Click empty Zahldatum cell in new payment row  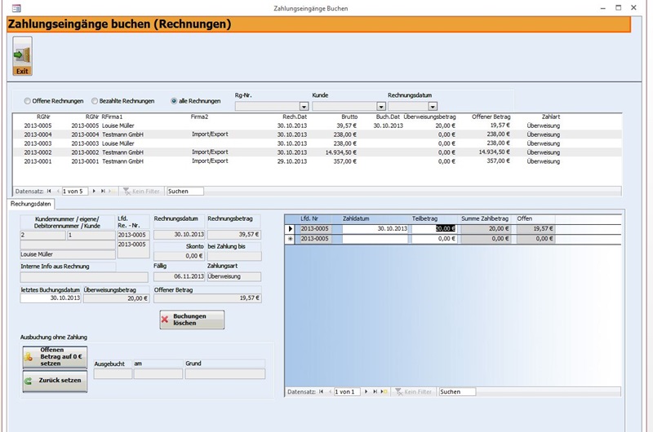(375, 239)
